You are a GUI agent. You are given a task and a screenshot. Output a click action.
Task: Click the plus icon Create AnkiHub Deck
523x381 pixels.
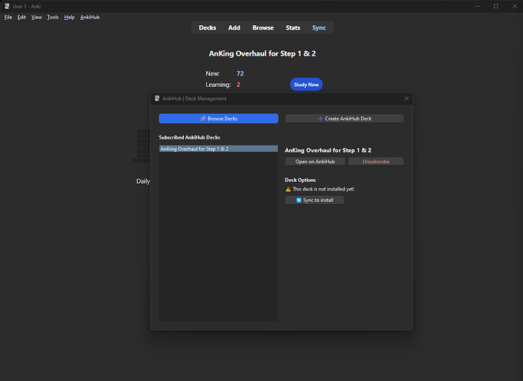point(344,119)
